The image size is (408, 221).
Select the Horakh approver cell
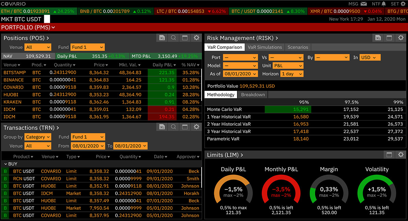pos(191,193)
